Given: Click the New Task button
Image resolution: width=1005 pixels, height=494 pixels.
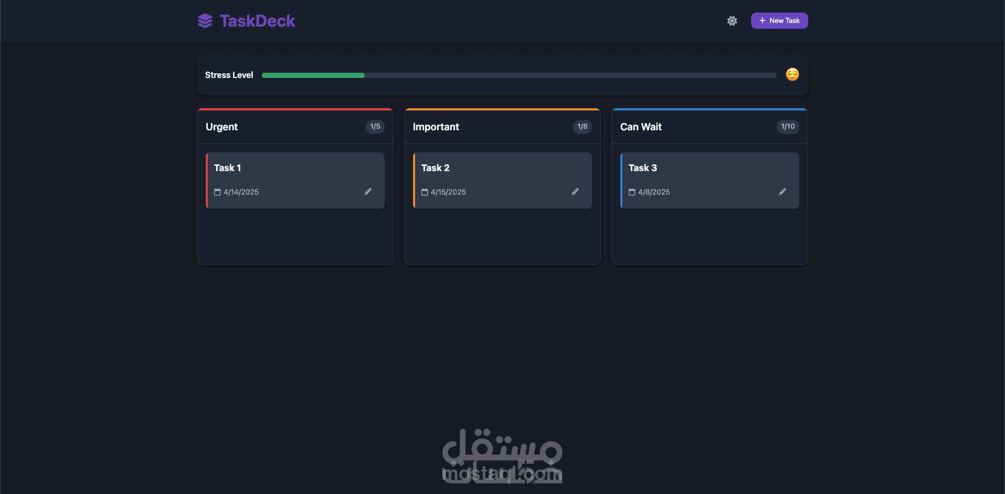Looking at the screenshot, I should click(x=779, y=20).
